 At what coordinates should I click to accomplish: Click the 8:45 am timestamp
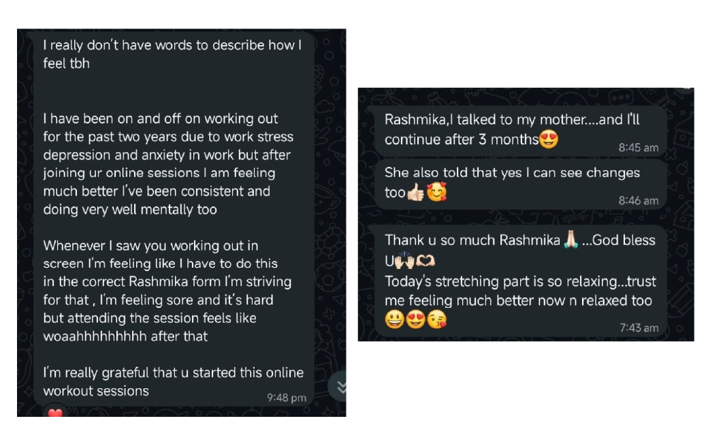coord(638,148)
